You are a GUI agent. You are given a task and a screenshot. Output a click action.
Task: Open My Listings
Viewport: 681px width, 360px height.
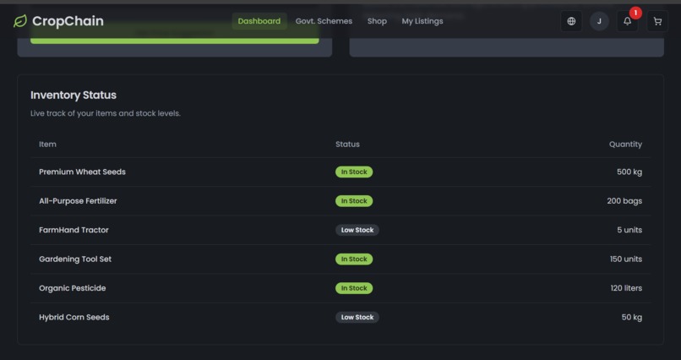tap(422, 21)
